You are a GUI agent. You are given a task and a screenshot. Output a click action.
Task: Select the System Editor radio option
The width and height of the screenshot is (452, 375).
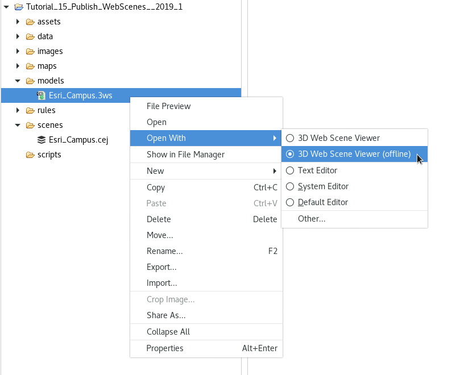[x=290, y=186]
